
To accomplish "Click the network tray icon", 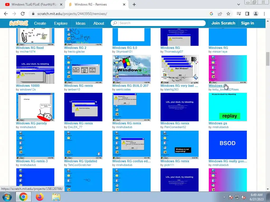I will [237, 197].
